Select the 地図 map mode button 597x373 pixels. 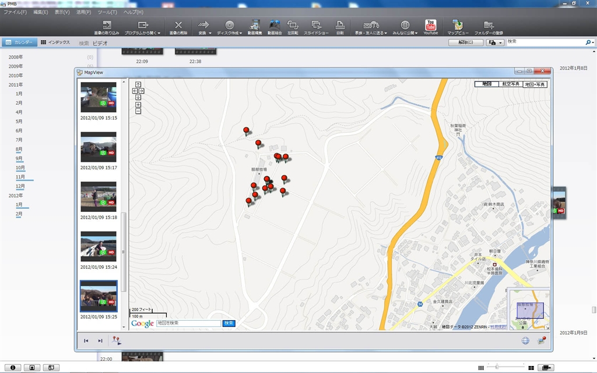(486, 84)
